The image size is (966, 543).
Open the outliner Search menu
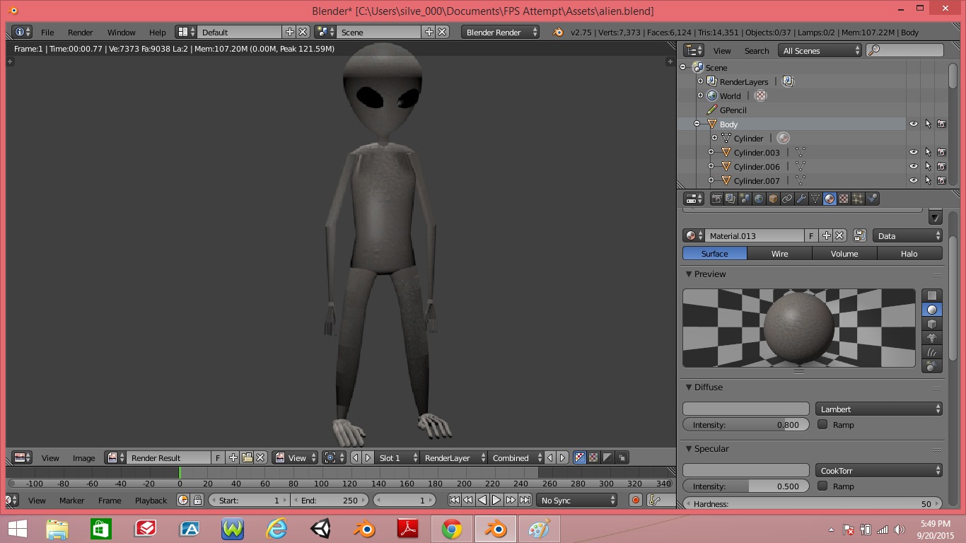coord(757,51)
